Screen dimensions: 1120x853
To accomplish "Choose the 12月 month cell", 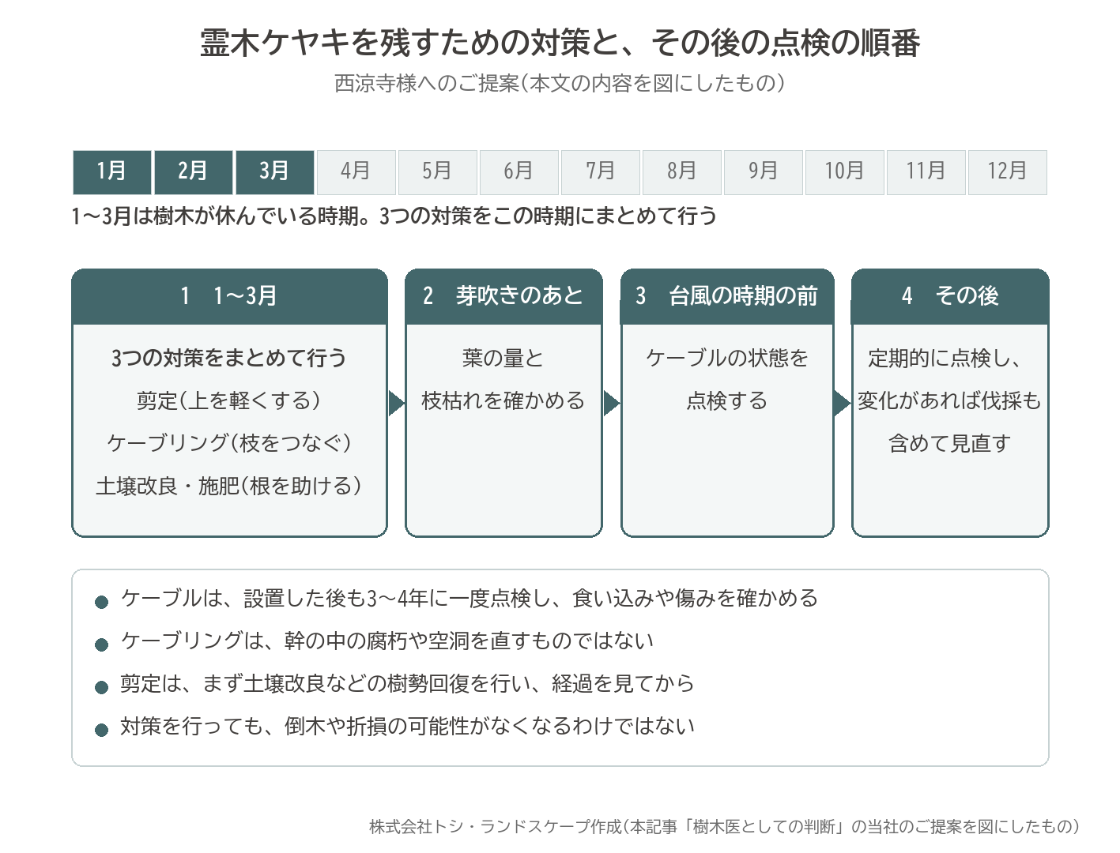I will [x=1008, y=171].
